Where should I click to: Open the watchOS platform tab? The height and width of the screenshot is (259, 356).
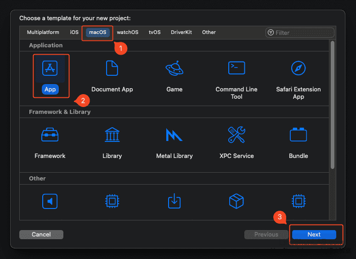(x=127, y=33)
